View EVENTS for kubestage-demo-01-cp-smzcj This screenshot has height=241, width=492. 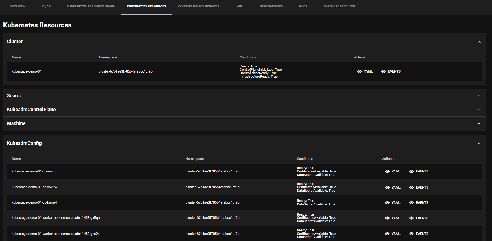[x=419, y=171]
